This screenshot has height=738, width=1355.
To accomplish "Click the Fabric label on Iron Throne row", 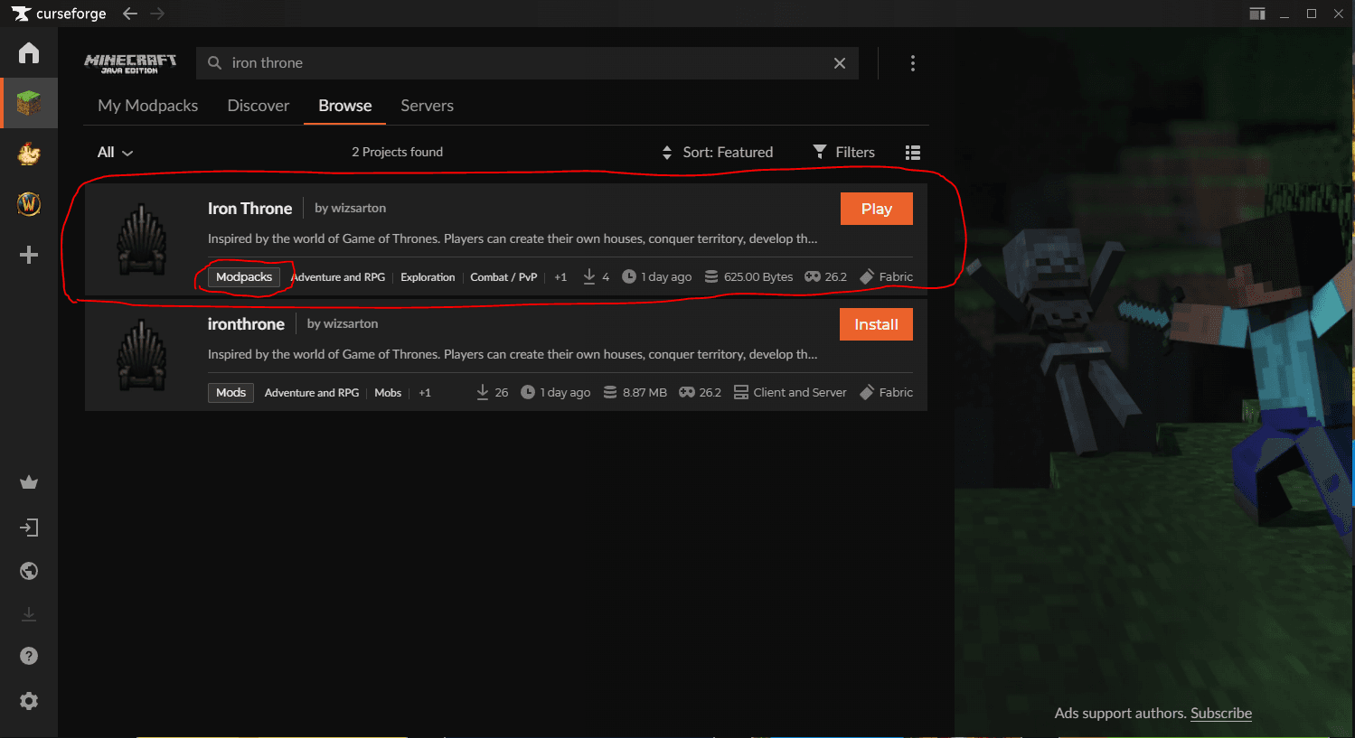I will [896, 277].
